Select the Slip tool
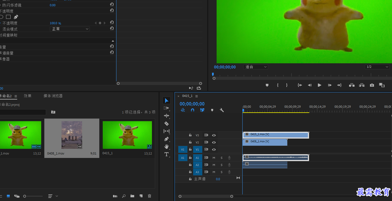 (x=167, y=131)
